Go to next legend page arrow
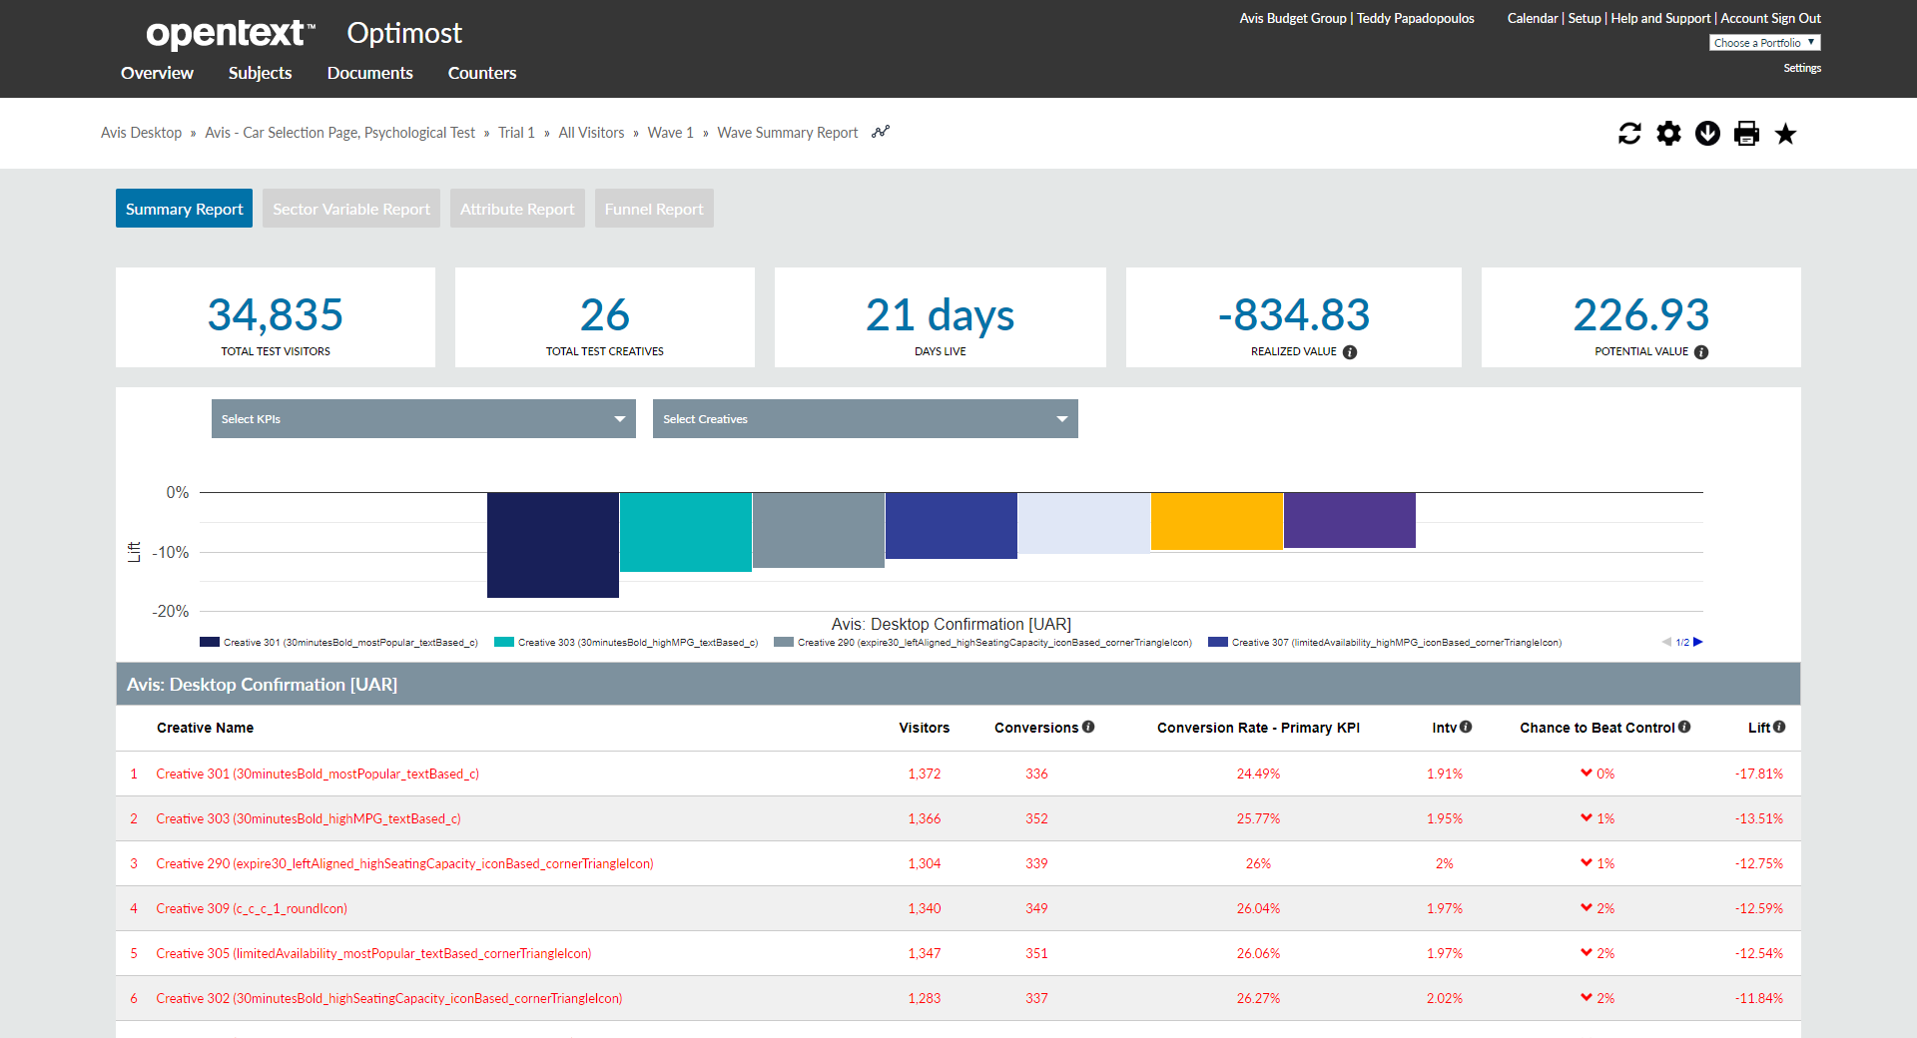 pyautogui.click(x=1698, y=642)
